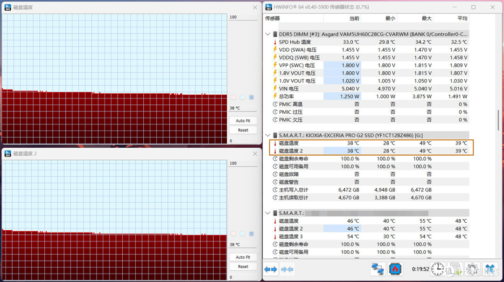This screenshot has height=282, width=504.
Task: Click the thermometer icon beside 磁盘温度 3
Action: (x=275, y=236)
